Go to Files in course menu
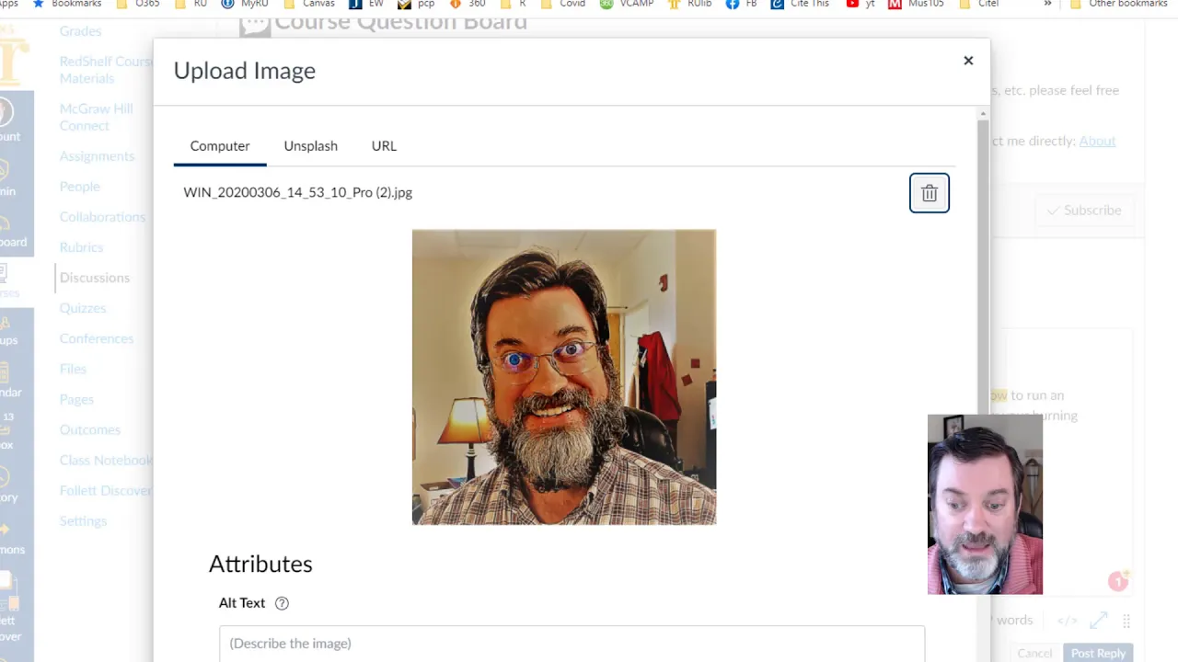Screen dimensions: 1178x662 coord(73,369)
